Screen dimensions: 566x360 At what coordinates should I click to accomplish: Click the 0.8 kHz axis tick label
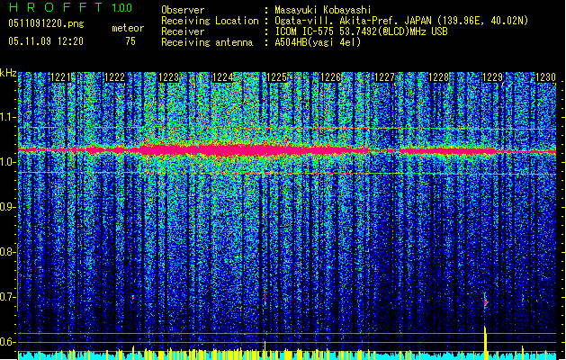pos(7,252)
